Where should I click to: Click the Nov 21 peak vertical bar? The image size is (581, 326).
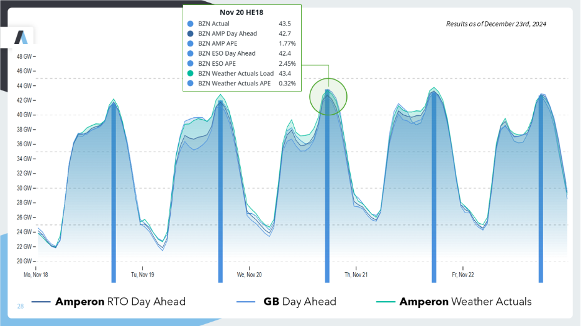pos(434,187)
